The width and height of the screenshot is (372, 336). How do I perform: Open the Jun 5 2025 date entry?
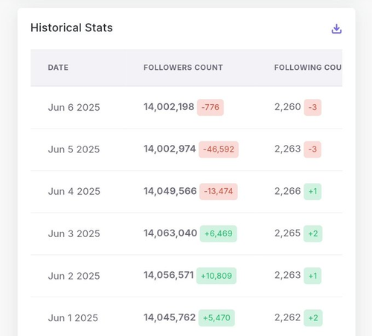point(74,149)
